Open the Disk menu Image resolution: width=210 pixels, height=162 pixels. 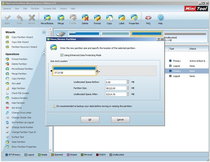click(25, 9)
